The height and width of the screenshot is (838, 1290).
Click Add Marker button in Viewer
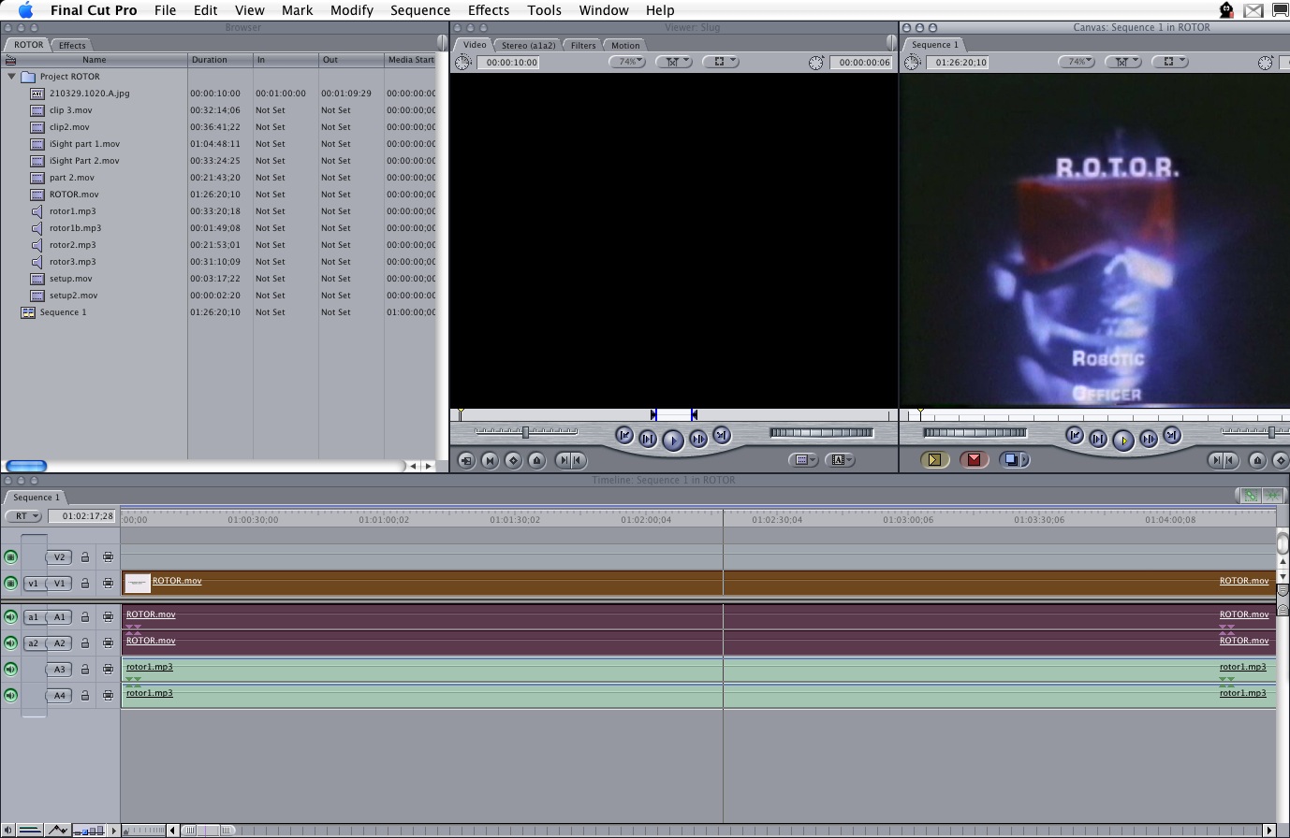coord(536,460)
